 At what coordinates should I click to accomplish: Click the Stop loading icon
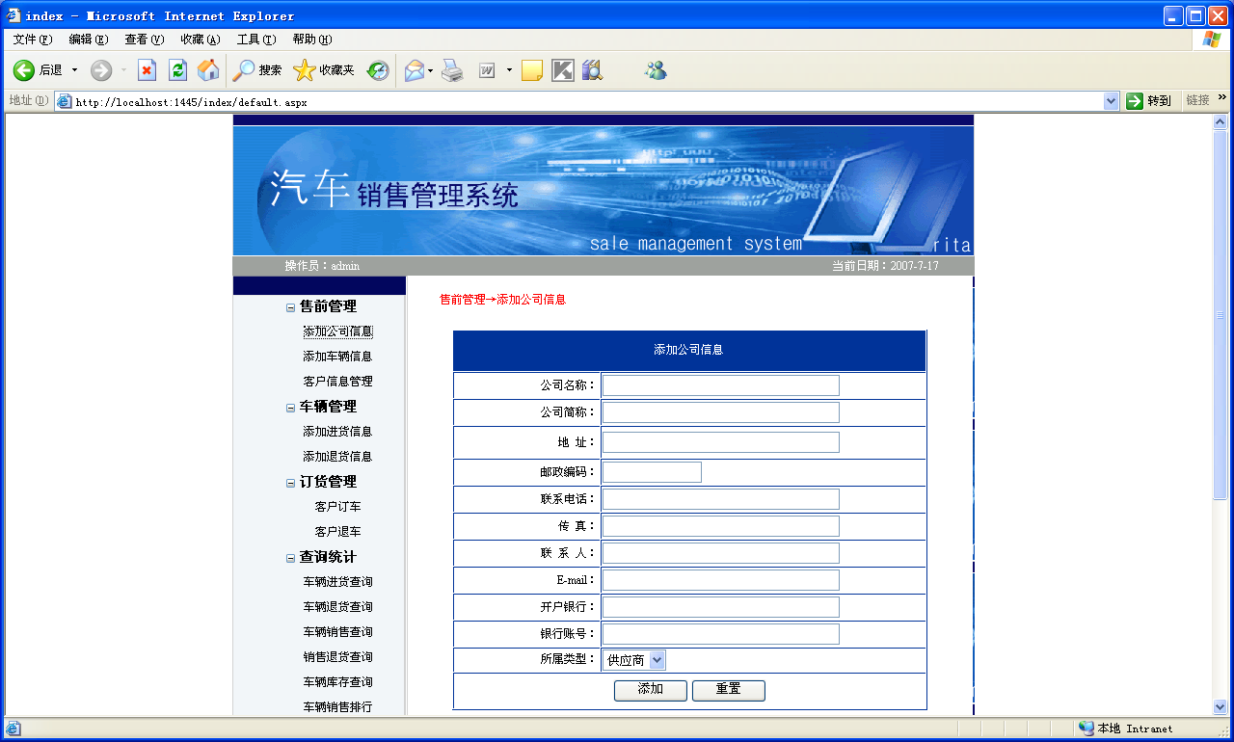pyautogui.click(x=147, y=70)
